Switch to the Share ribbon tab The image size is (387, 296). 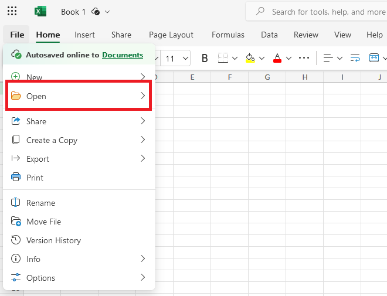[x=121, y=35]
